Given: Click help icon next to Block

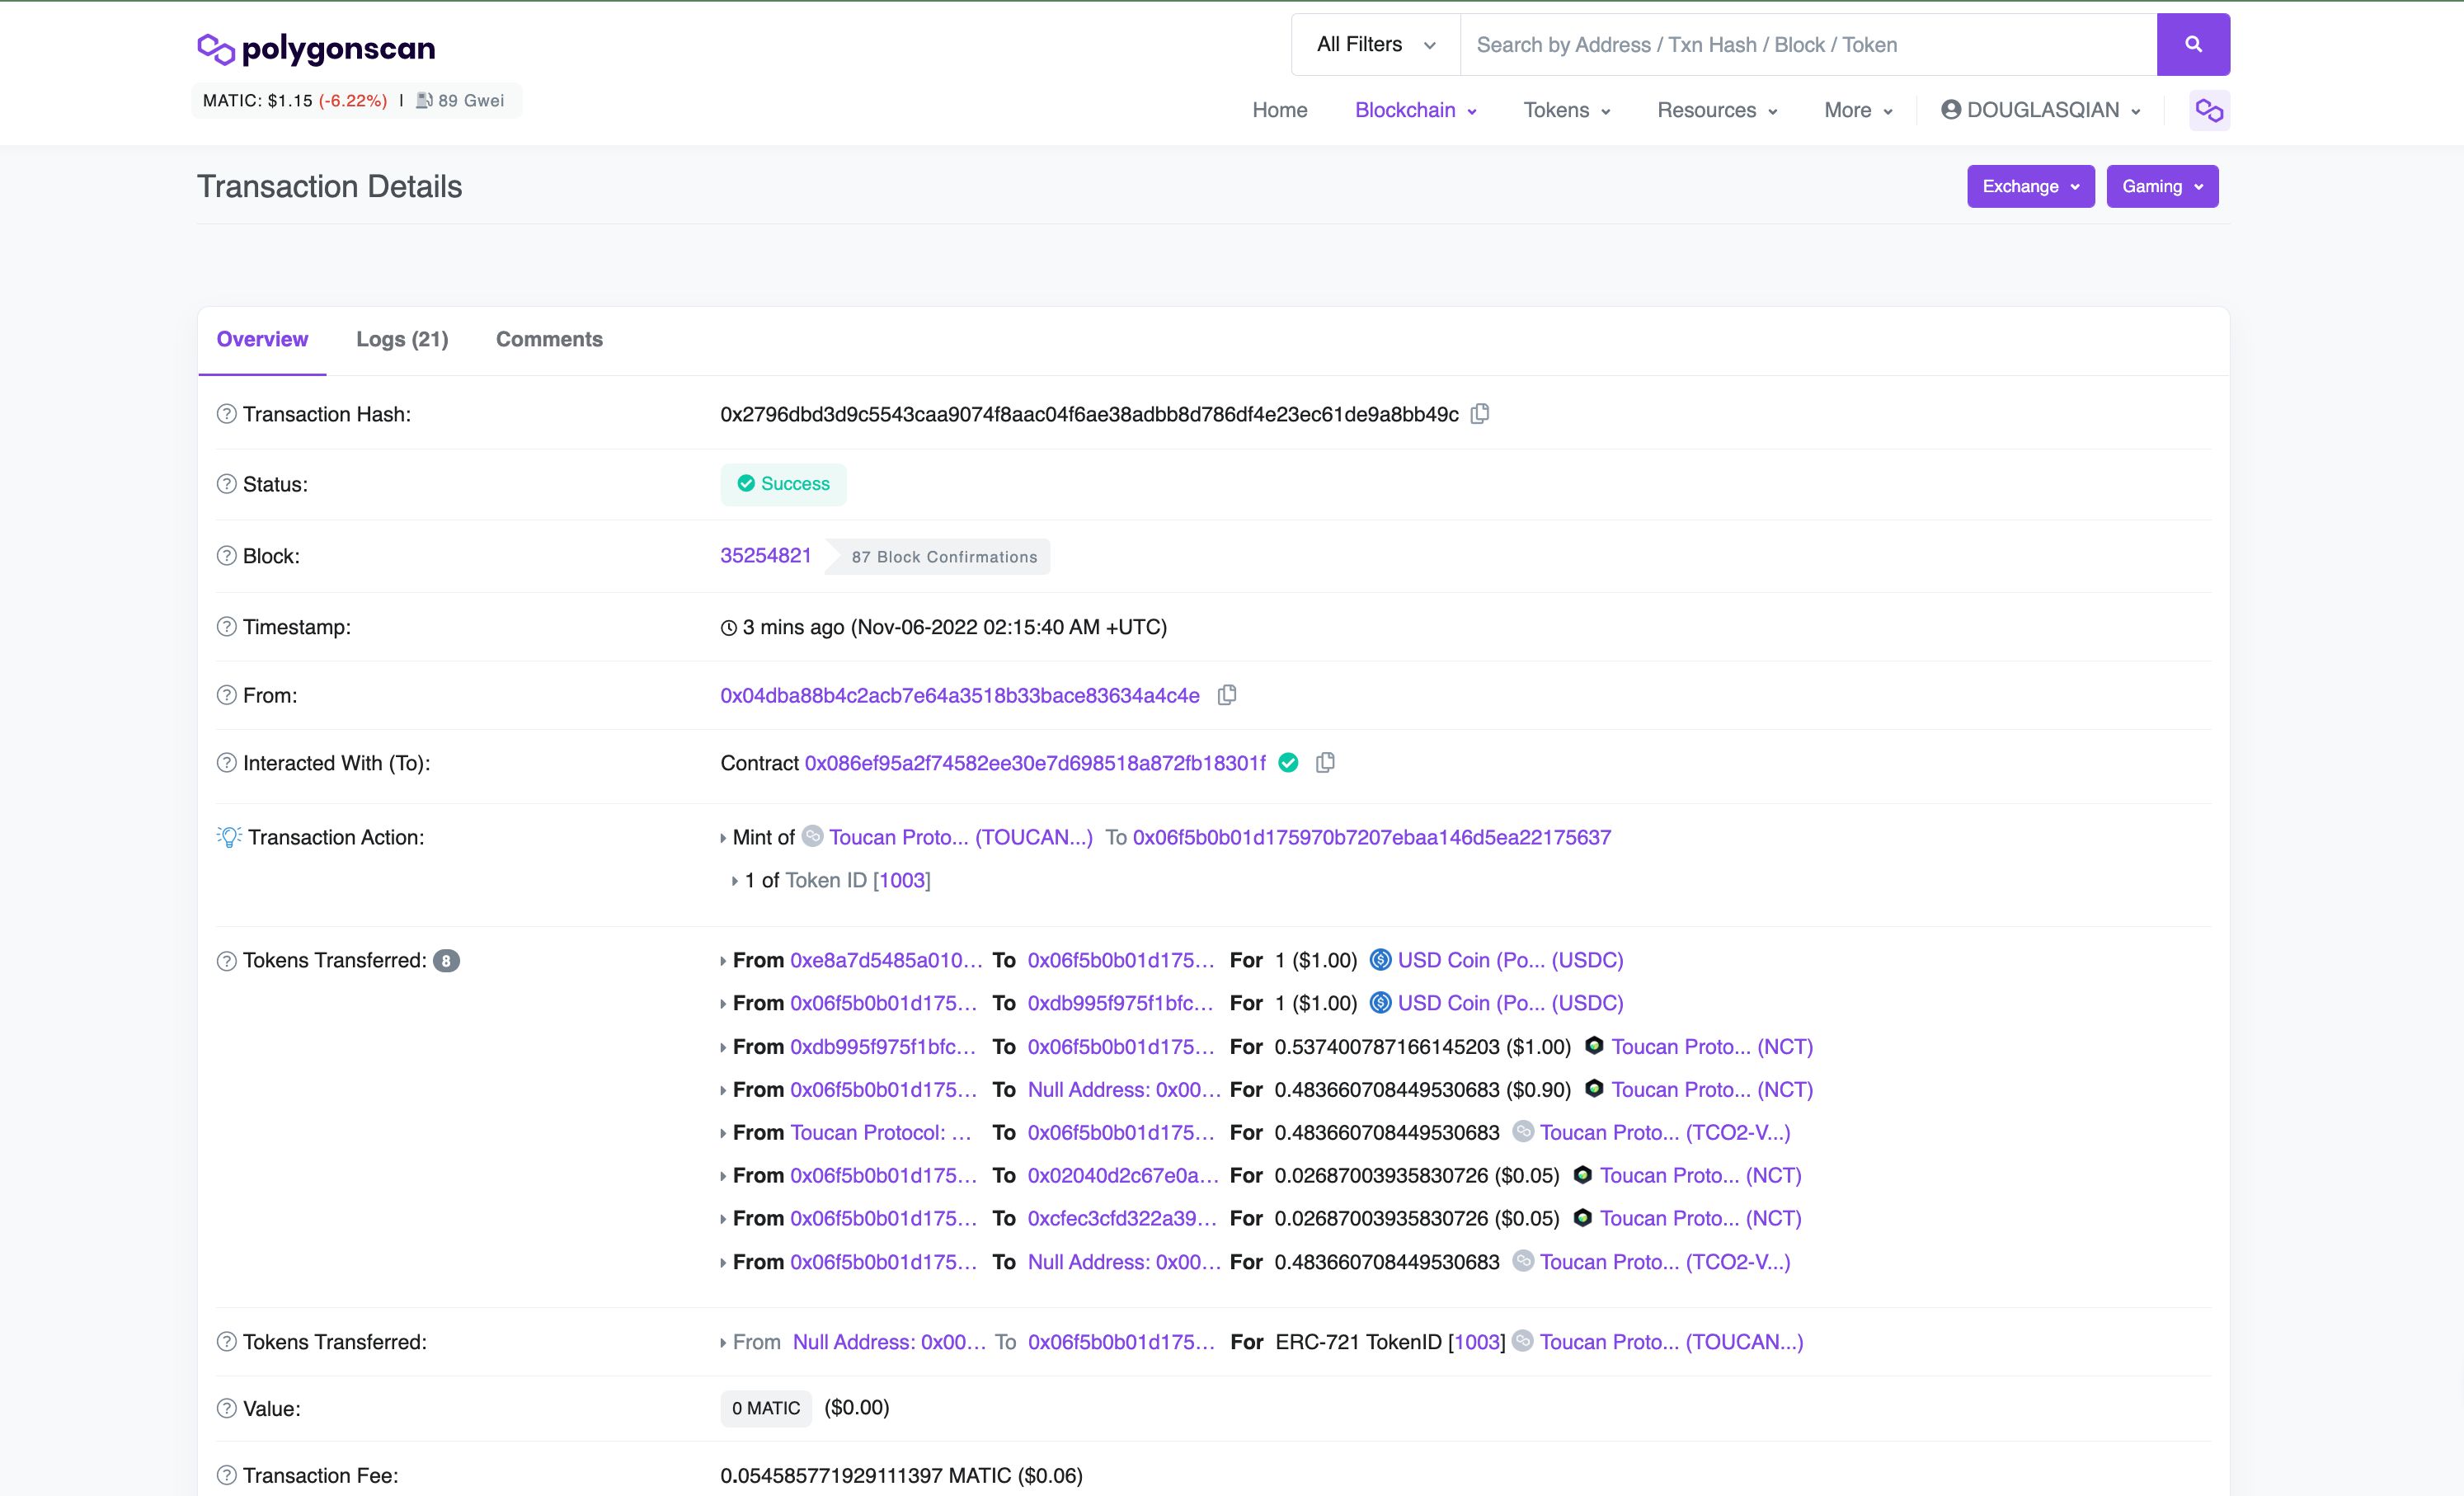Looking at the screenshot, I should [x=227, y=556].
